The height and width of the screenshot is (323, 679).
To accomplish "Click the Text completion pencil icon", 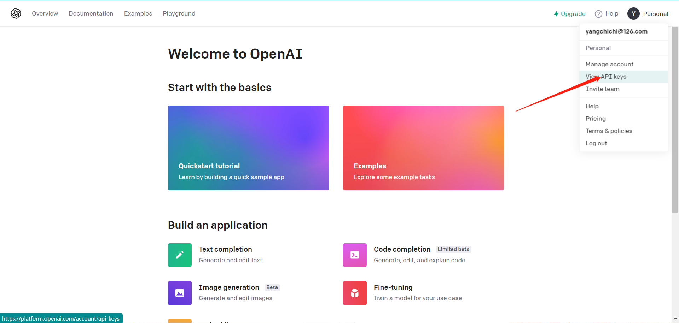I will [180, 255].
